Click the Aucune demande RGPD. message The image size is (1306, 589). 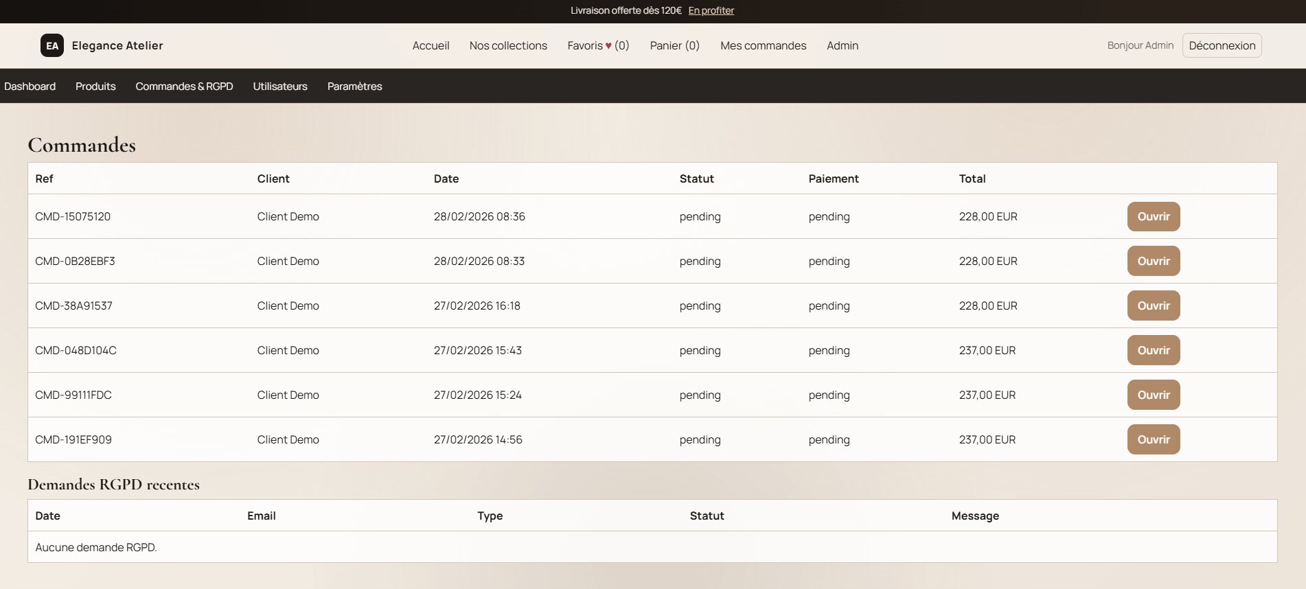click(96, 547)
